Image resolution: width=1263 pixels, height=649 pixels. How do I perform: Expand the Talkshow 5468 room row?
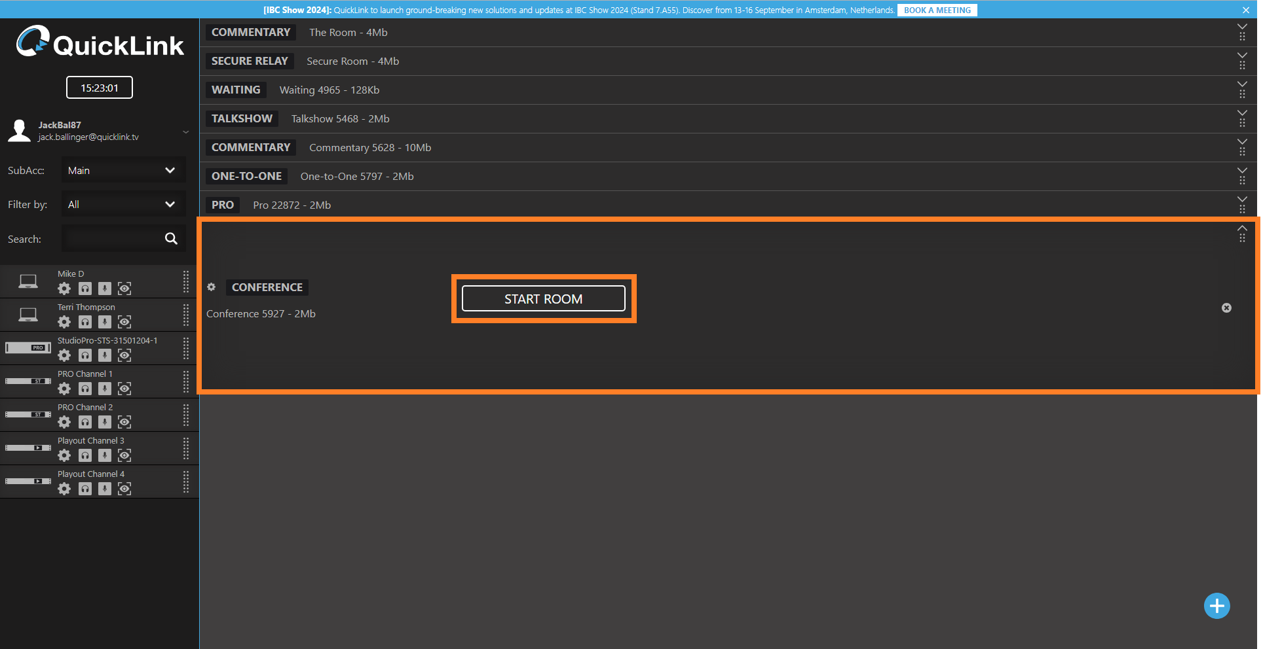[x=1242, y=113]
